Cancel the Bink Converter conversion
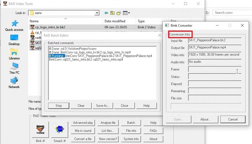252x144 pixels. (x=233, y=119)
